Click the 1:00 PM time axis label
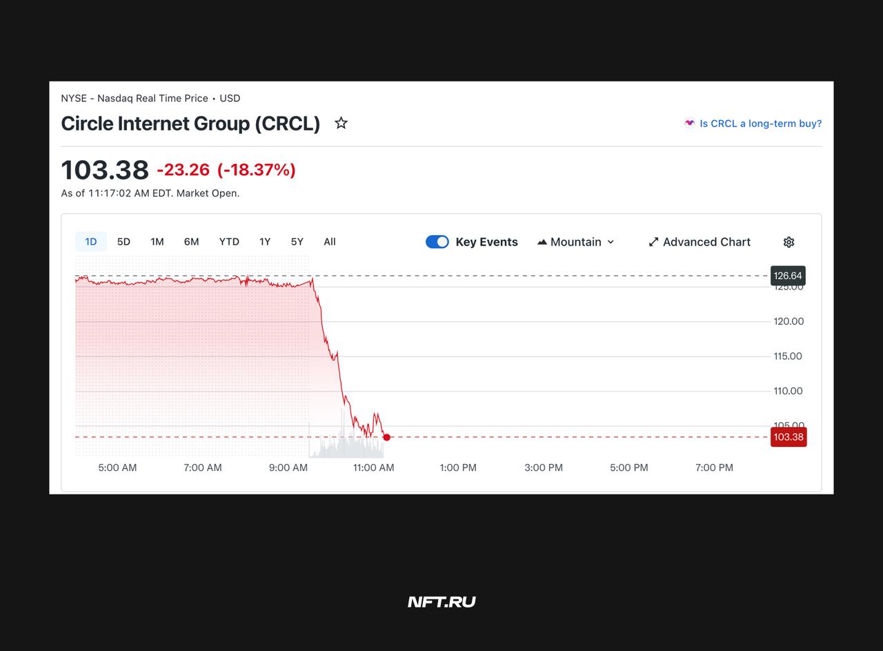 (459, 468)
